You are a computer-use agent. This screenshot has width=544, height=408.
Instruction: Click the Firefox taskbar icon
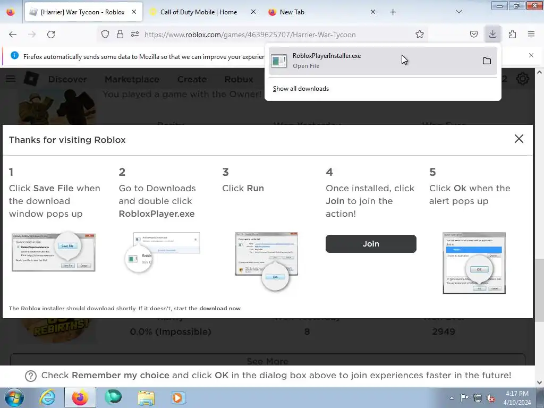click(80, 397)
